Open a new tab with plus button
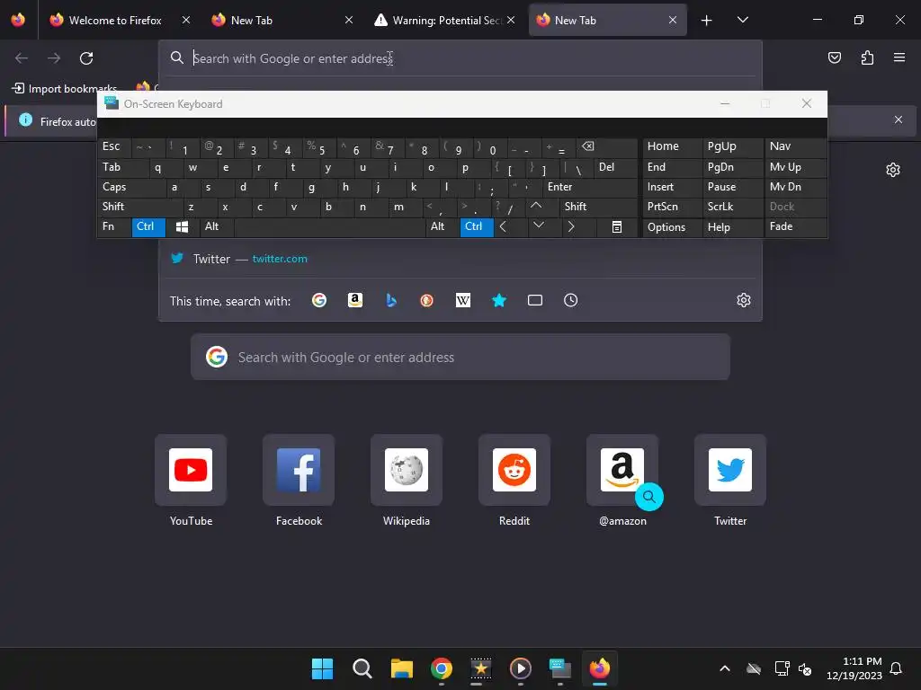 click(x=707, y=20)
